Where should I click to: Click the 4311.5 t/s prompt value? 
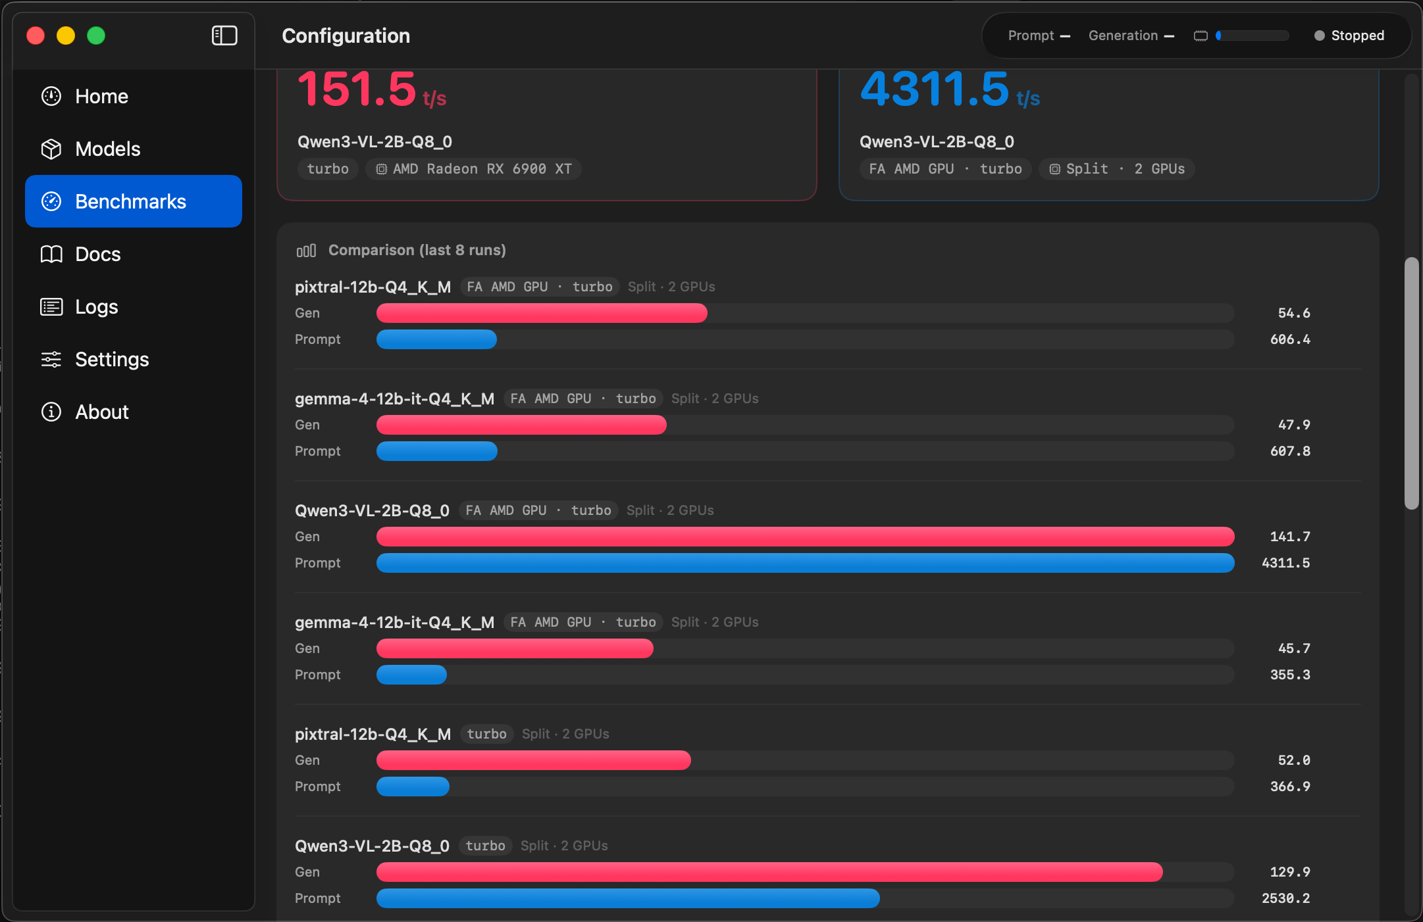click(950, 89)
